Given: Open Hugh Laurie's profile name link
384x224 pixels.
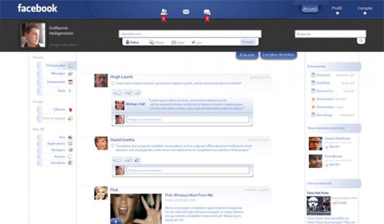Looking at the screenshot, I should (121, 77).
